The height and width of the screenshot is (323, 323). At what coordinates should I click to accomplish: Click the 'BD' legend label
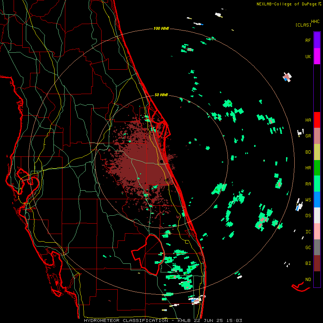(308, 152)
